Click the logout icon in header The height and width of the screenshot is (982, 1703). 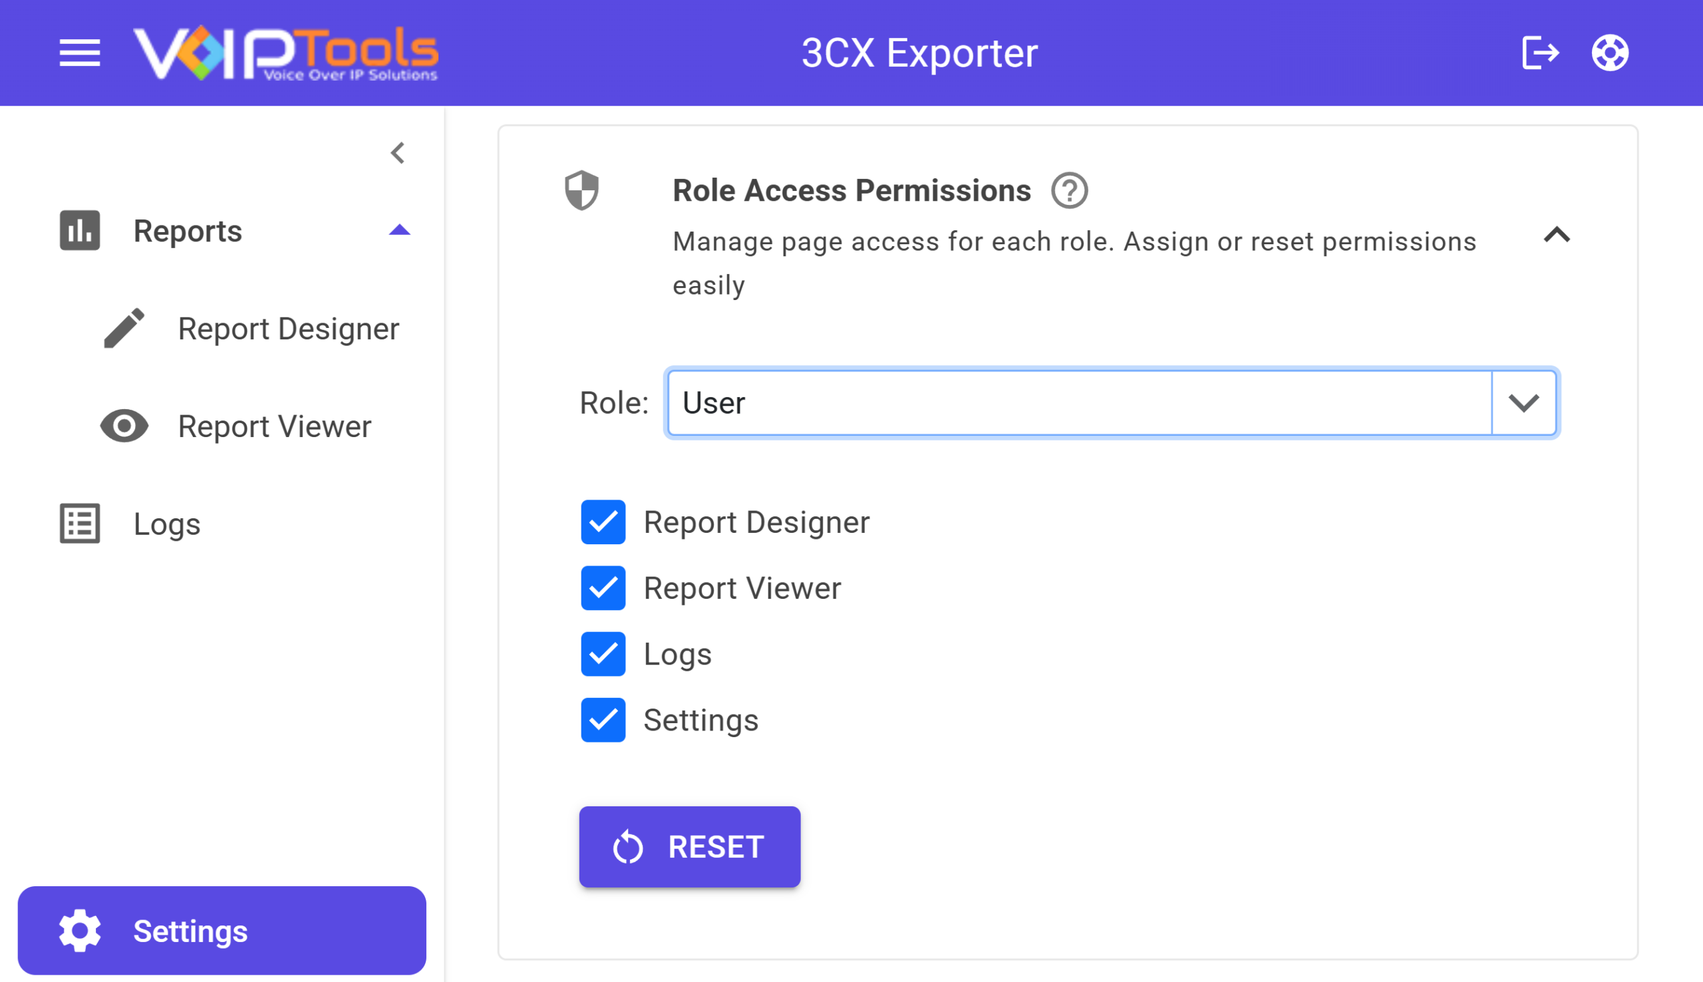point(1541,53)
